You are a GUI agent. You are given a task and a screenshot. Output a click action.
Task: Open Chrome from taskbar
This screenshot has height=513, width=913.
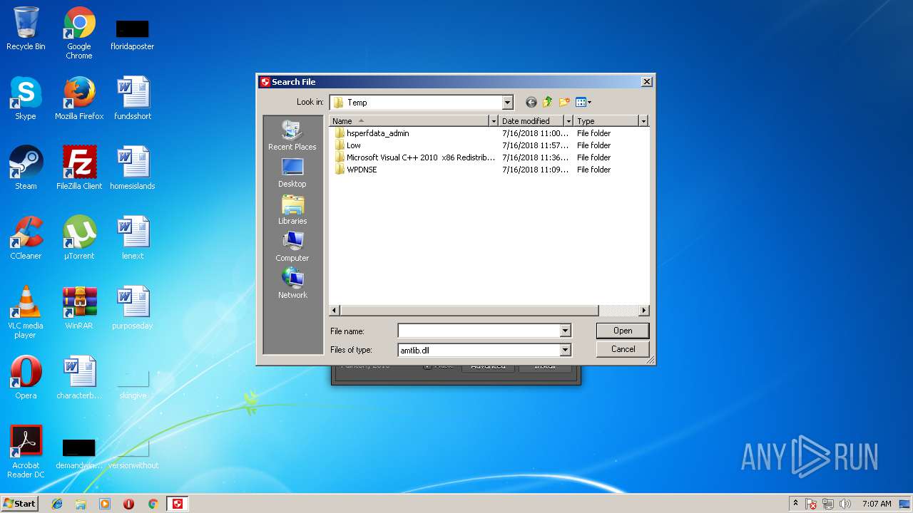coord(153,504)
